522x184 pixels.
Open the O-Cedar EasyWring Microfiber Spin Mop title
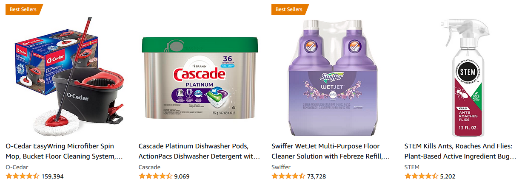pyautogui.click(x=64, y=151)
